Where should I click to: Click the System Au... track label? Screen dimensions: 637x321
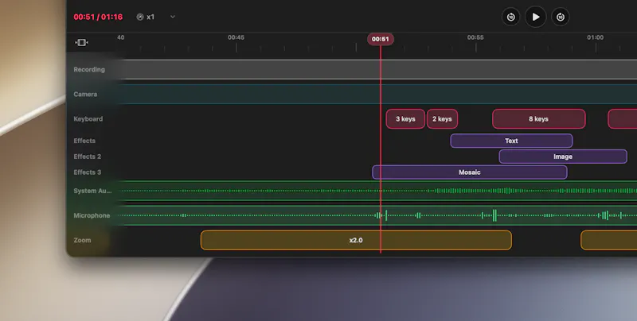point(92,191)
